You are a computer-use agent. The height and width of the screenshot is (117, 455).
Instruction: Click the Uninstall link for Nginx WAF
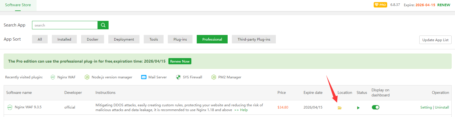(442, 107)
